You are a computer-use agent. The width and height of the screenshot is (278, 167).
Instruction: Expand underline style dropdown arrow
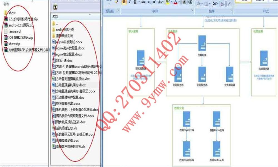pyautogui.click(x=139, y=2)
